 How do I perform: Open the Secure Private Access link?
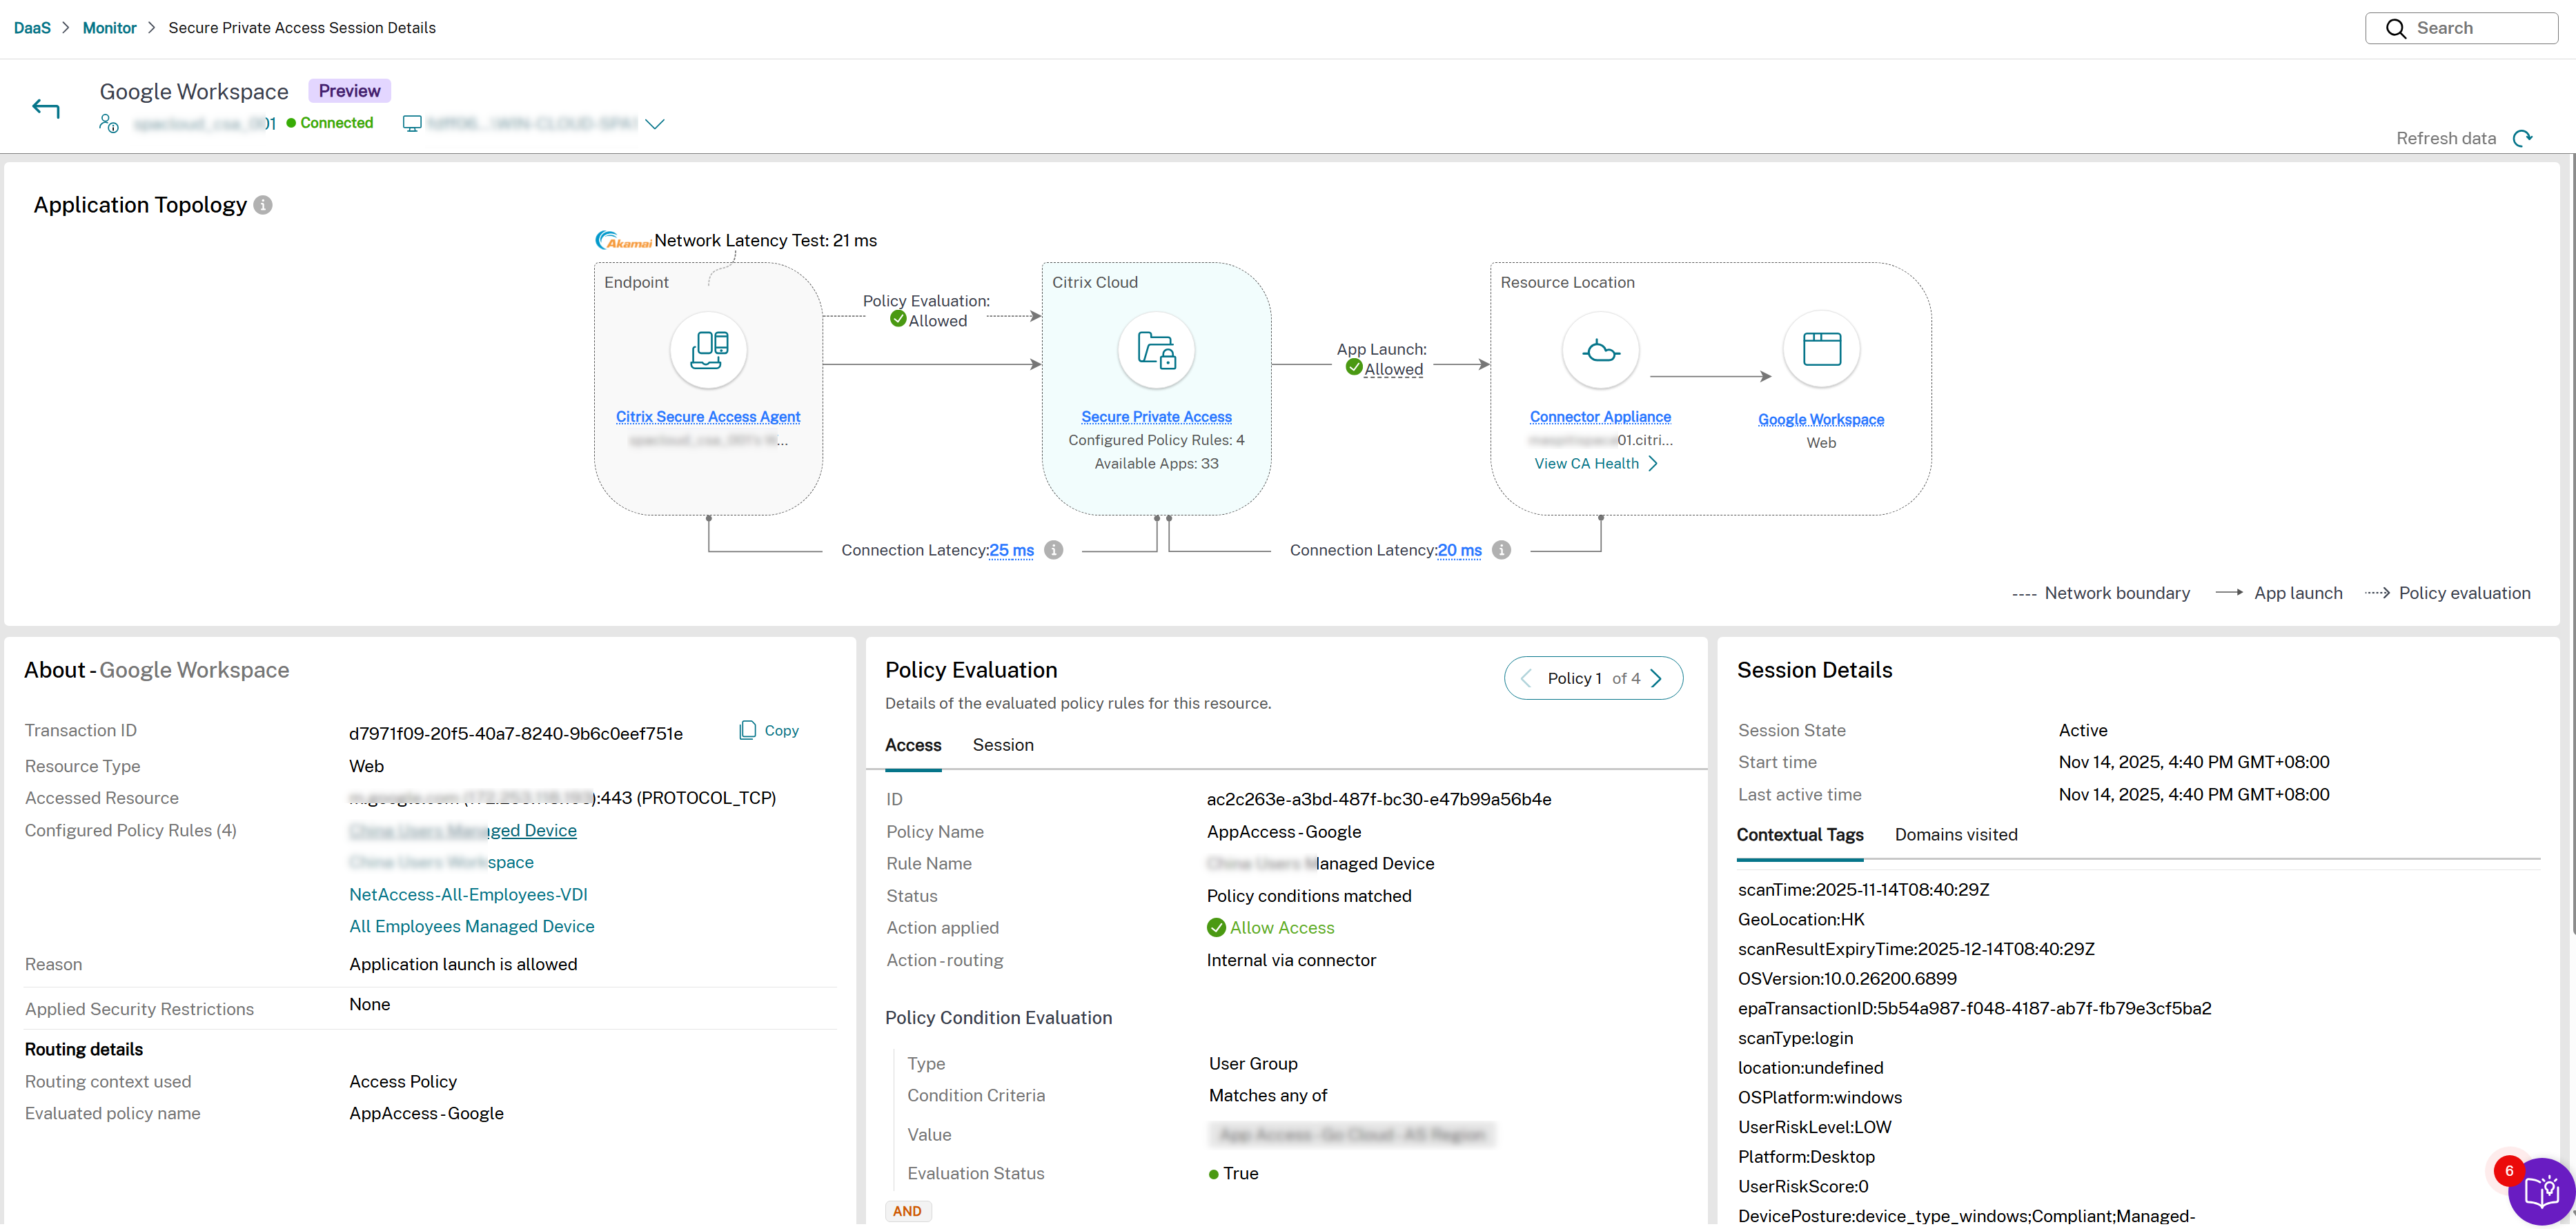click(1156, 416)
